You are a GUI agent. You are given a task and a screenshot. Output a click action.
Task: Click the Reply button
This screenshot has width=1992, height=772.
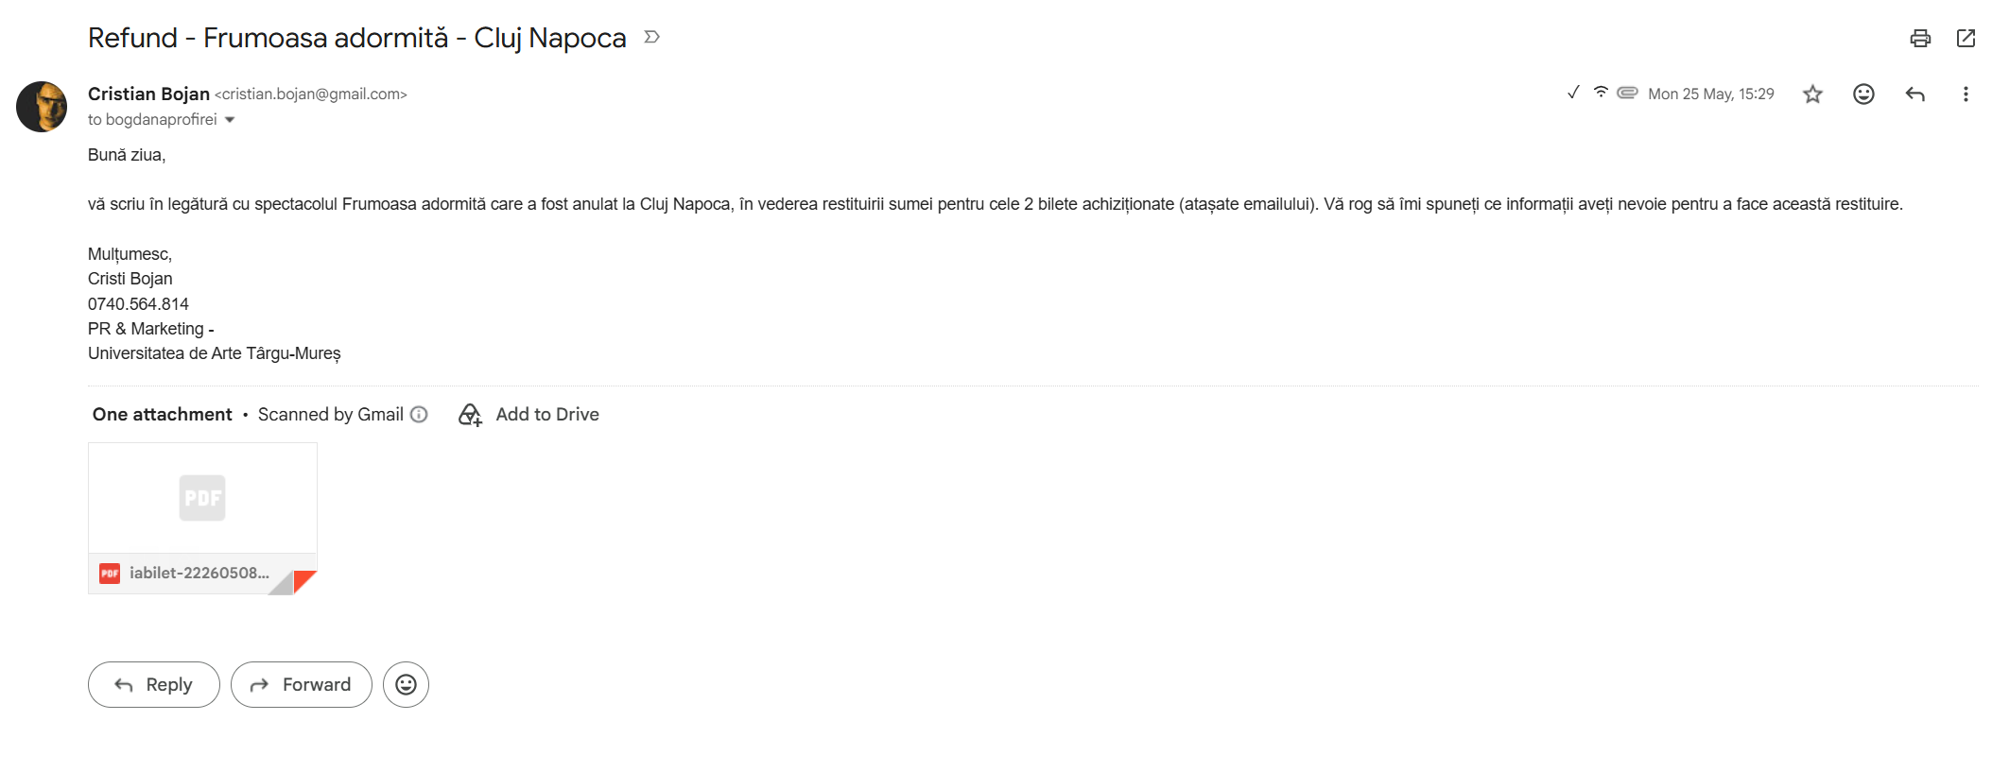coord(154,684)
